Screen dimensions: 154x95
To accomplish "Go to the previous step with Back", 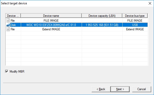I will pyautogui.click(x=101, y=89).
